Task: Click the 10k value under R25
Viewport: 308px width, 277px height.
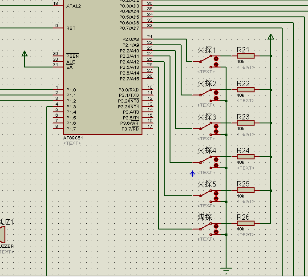Action: click(x=240, y=196)
